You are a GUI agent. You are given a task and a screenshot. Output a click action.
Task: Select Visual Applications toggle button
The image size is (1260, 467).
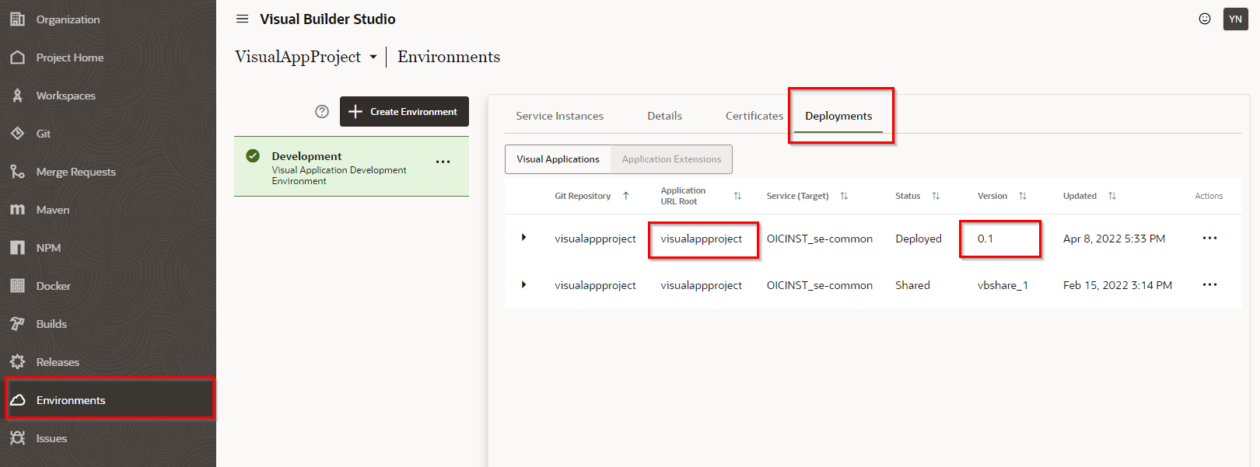pyautogui.click(x=558, y=159)
